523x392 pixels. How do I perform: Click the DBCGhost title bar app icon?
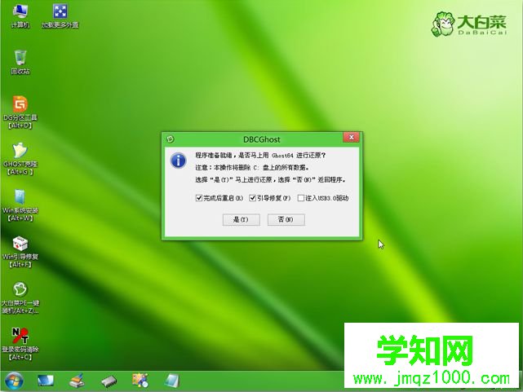tap(170, 139)
